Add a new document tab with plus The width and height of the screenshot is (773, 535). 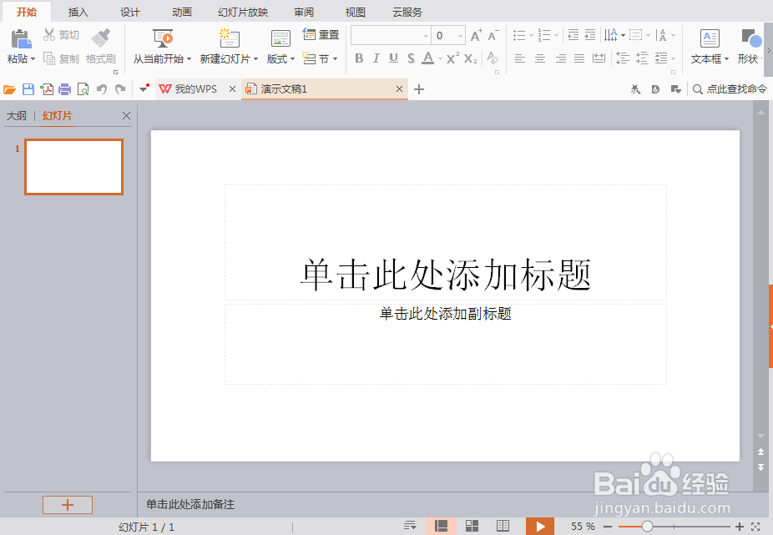click(x=419, y=89)
